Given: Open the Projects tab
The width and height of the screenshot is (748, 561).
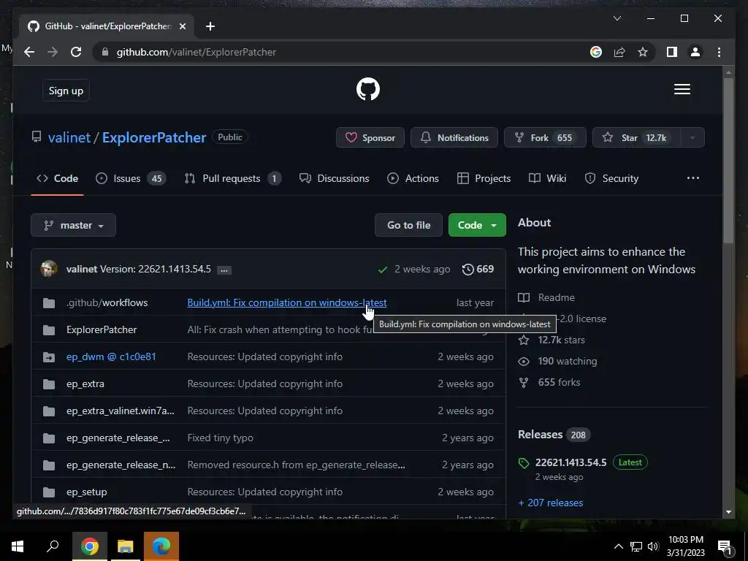Looking at the screenshot, I should tap(484, 178).
